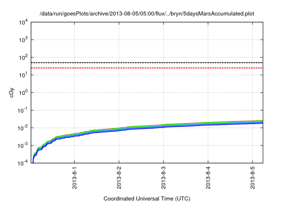Screen dimensions: 290x203
Task: Click the 10^2 y-axis tick label
Action: tap(23, 57)
